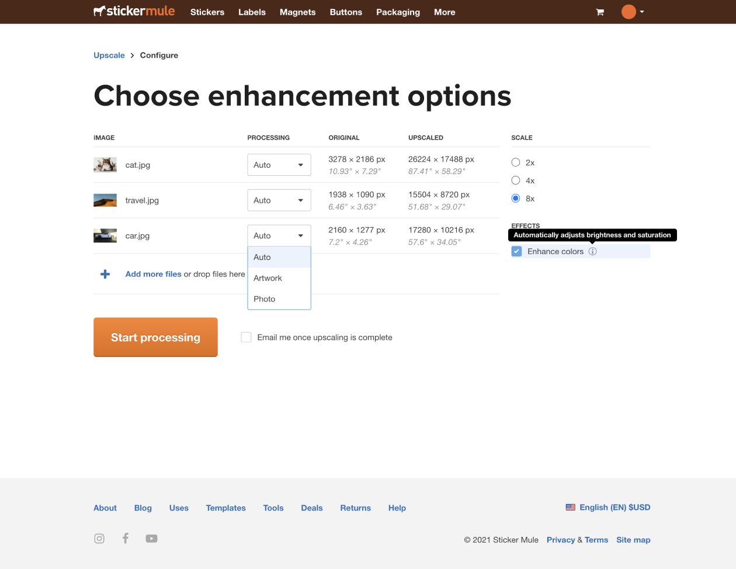
Task: Choose Artwork from the open dropdown list
Action: (x=268, y=278)
